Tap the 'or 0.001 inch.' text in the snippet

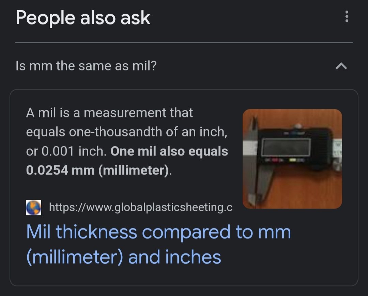(x=66, y=151)
